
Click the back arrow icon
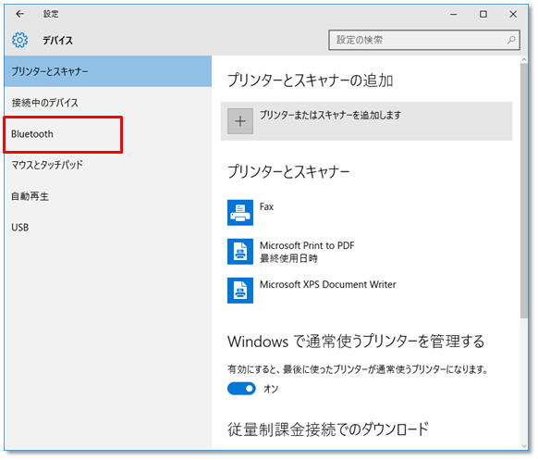(x=20, y=14)
